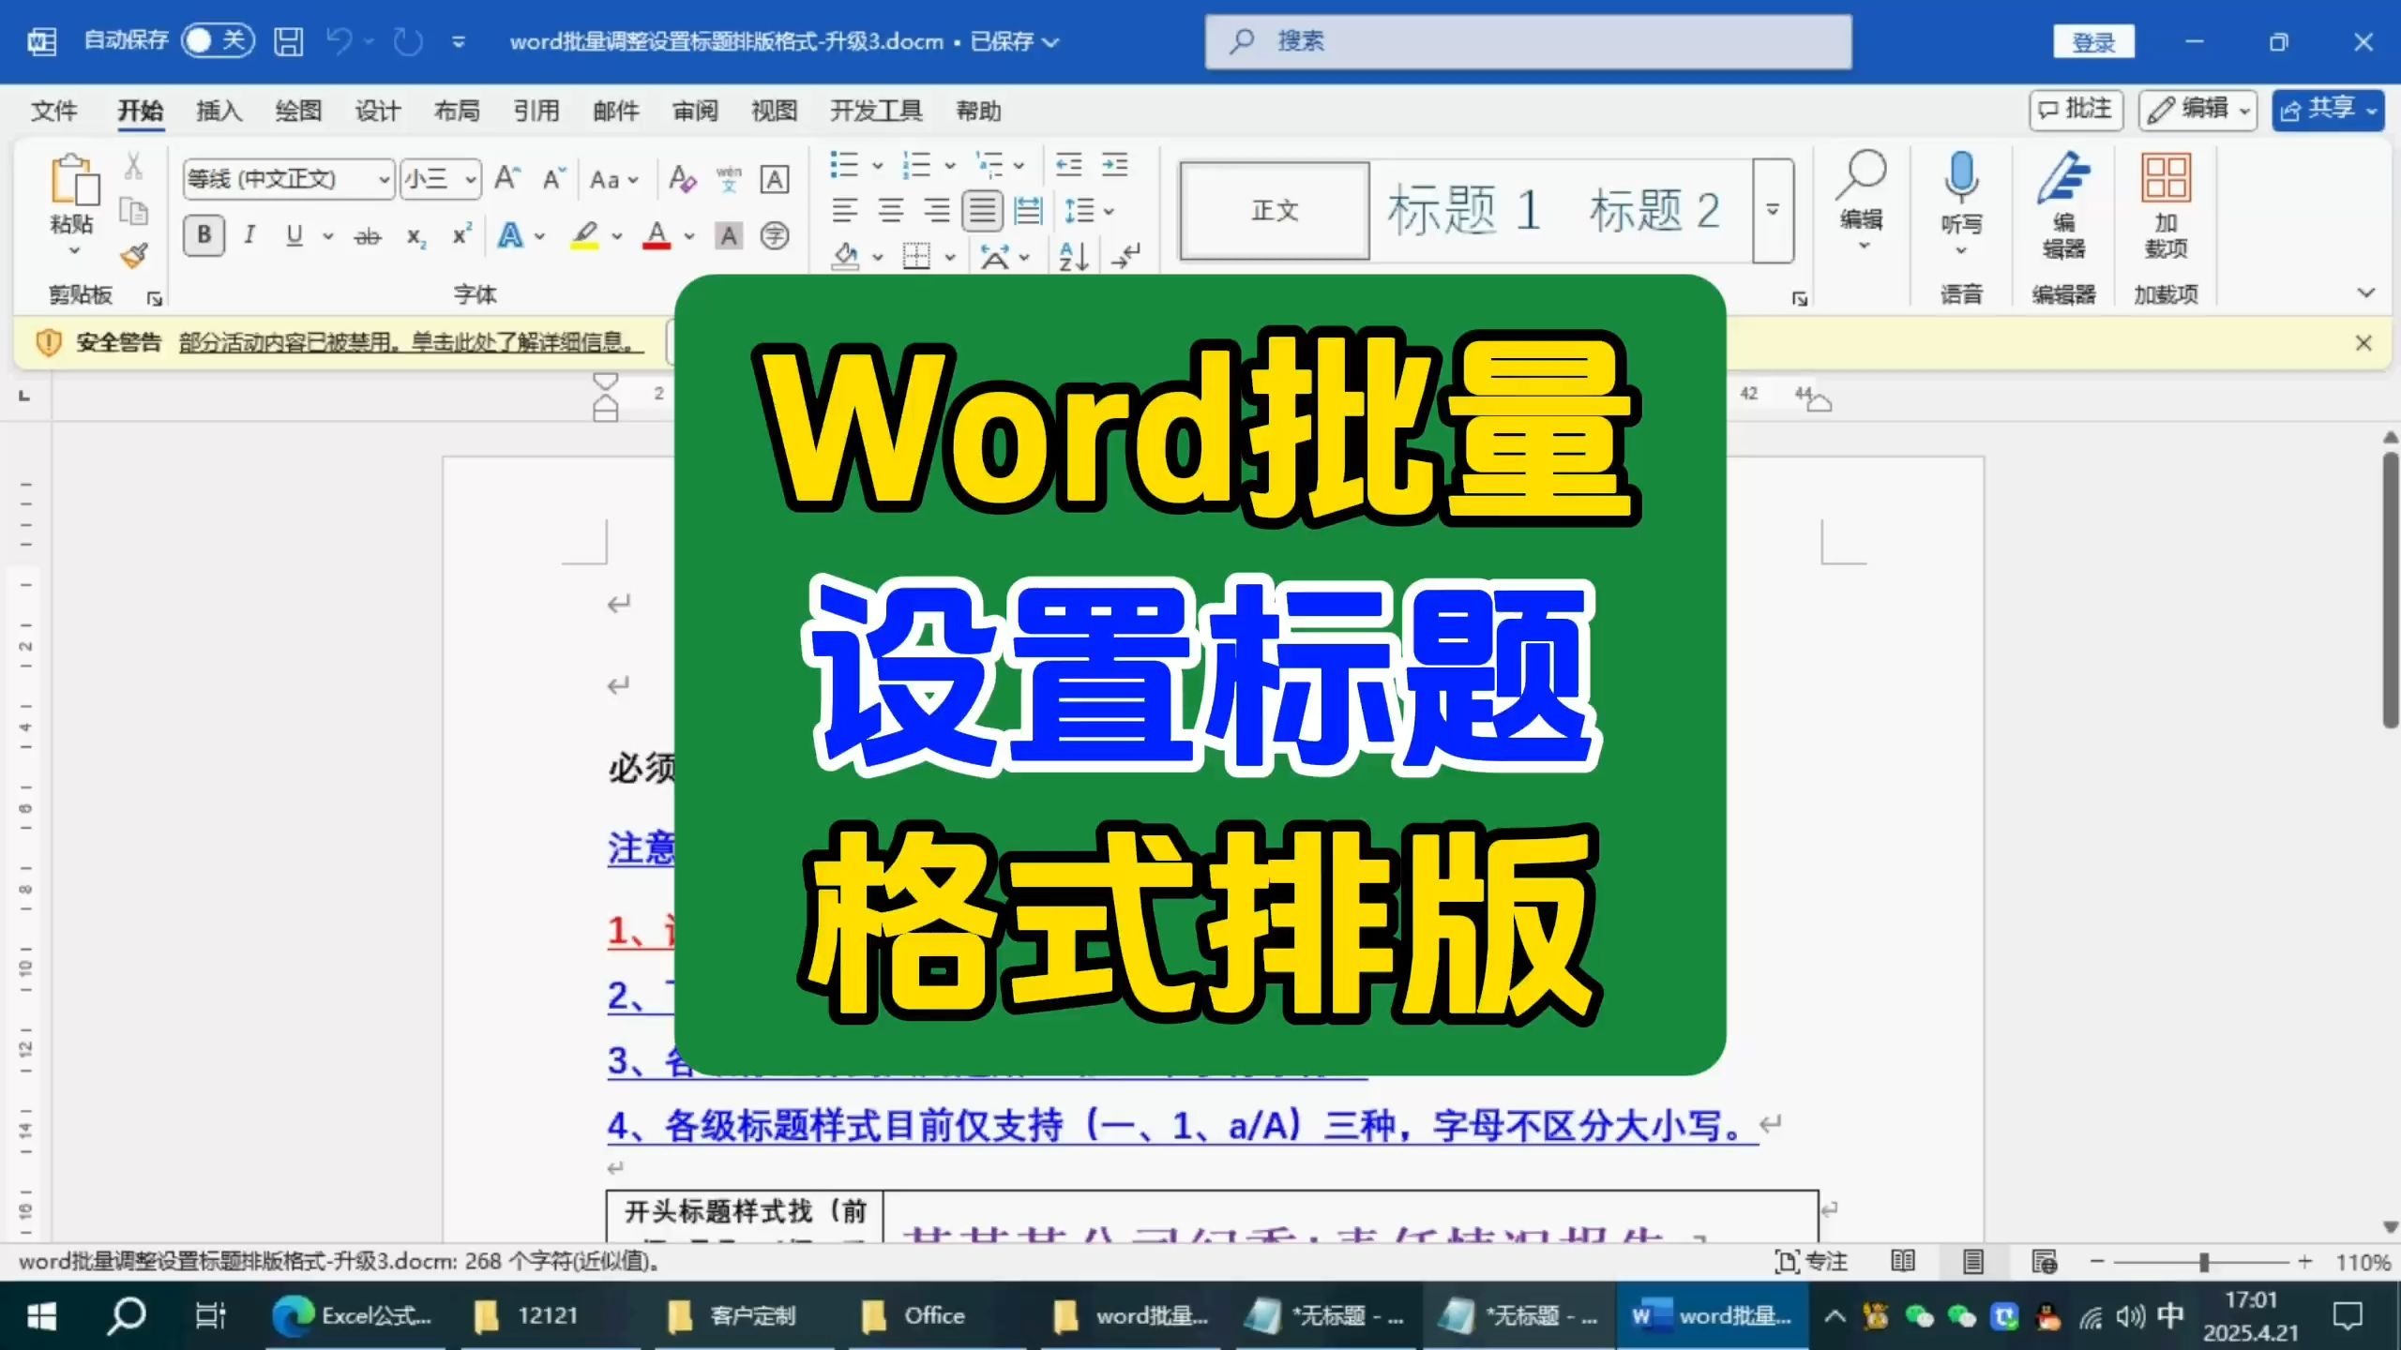Click the zoom slider handle
Screen dimensions: 2401x1350
pos(2204,1262)
